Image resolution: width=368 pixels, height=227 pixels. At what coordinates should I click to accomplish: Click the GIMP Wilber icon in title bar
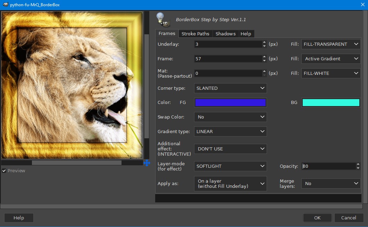[x=5, y=4]
